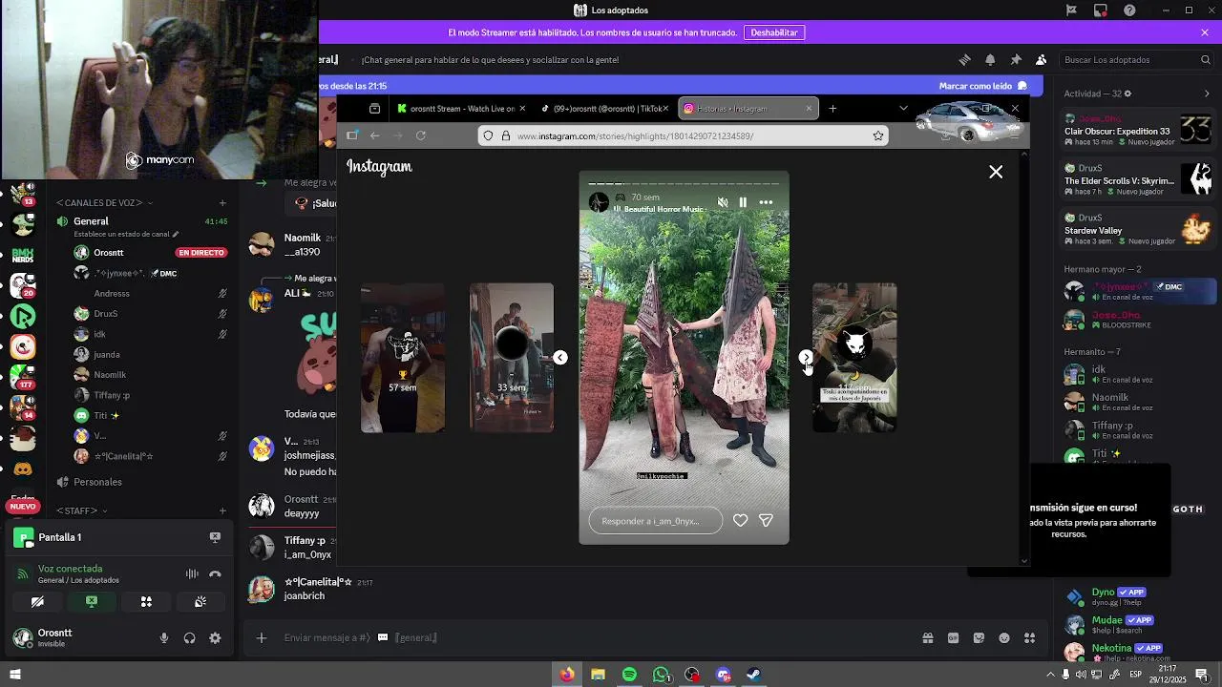
Task: Open the Discord inbox icon at top
Action: (1101, 10)
